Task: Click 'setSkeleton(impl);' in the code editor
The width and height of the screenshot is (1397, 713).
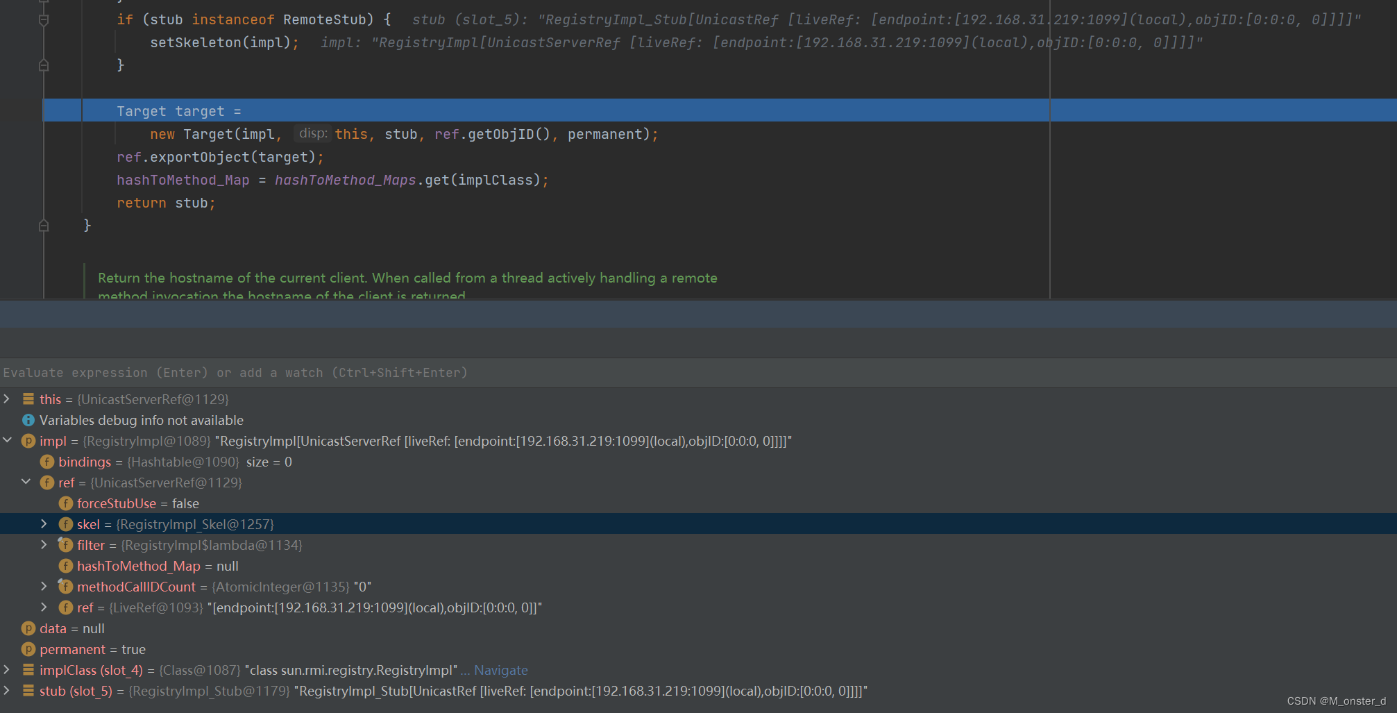Action: click(x=225, y=42)
